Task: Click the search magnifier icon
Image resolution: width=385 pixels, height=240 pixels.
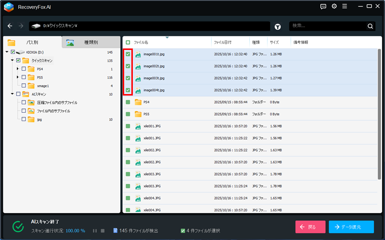Action: [370, 26]
